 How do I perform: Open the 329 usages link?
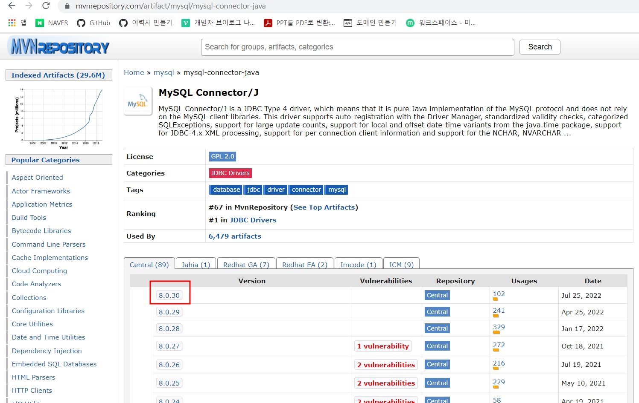[499, 327]
